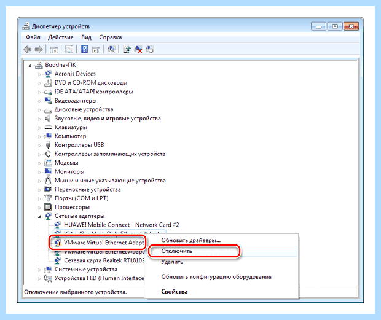
Task: Open the Файл menu
Action: pyautogui.click(x=33, y=37)
